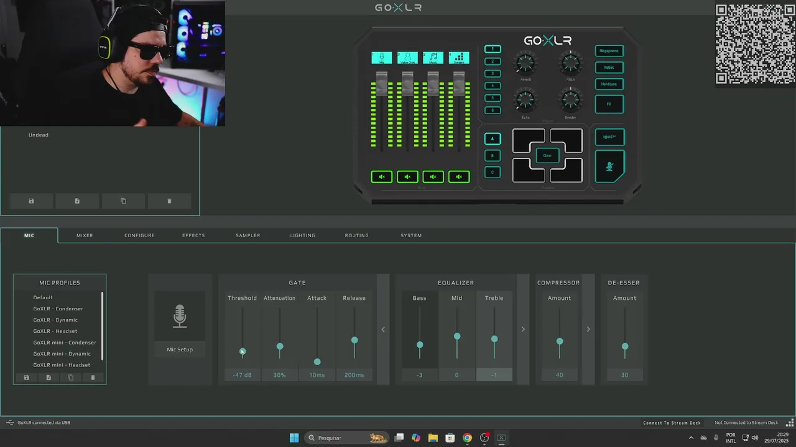Click the Mic Setup button
The image size is (796, 447).
(x=180, y=350)
